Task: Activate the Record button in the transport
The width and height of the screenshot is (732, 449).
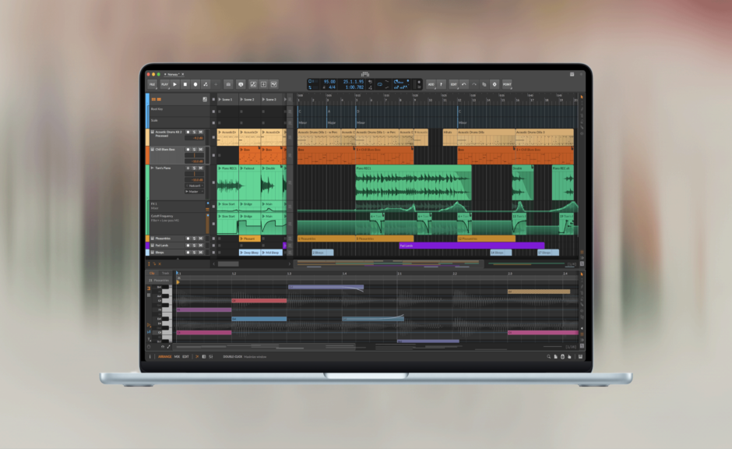Action: pyautogui.click(x=195, y=83)
